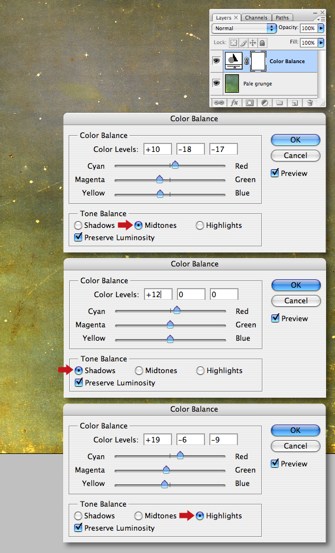This screenshot has height=553, width=335.
Task: Toggle Preserve Luminosity in middle dialog
Action: (79, 382)
